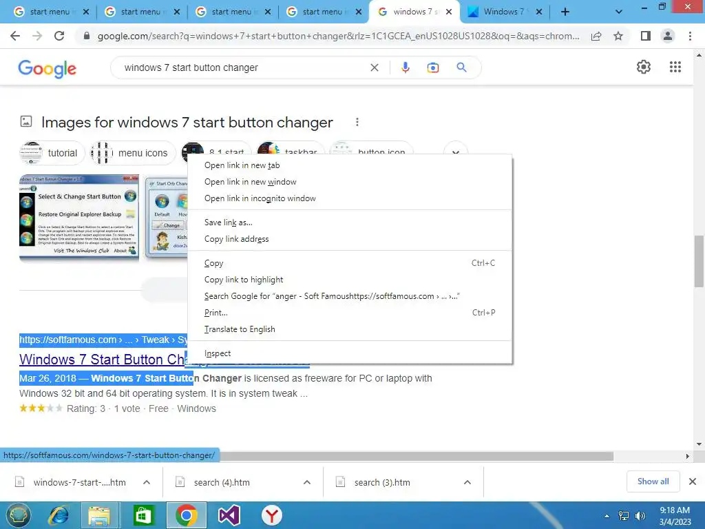
Task: Expand the image filter chips chevron
Action: (x=456, y=152)
